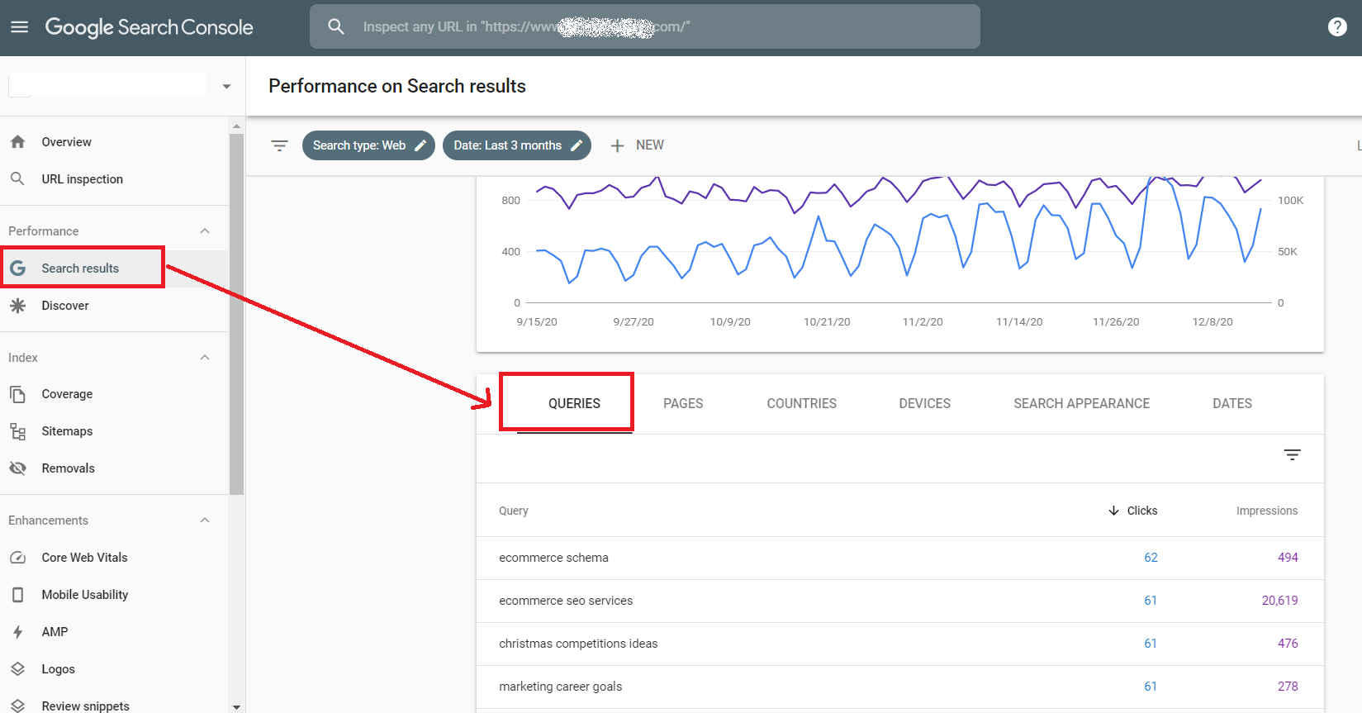Click the Clicks sort arrow icon
The height and width of the screenshot is (713, 1362).
coord(1113,511)
